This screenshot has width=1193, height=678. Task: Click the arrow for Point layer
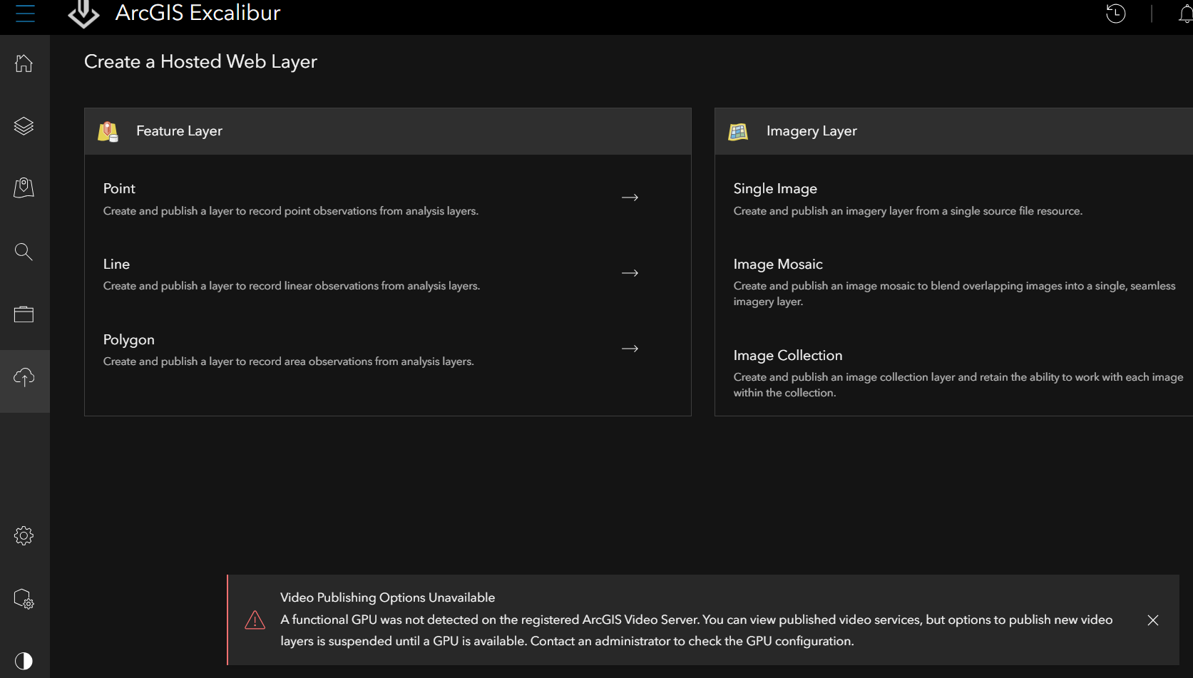point(630,197)
